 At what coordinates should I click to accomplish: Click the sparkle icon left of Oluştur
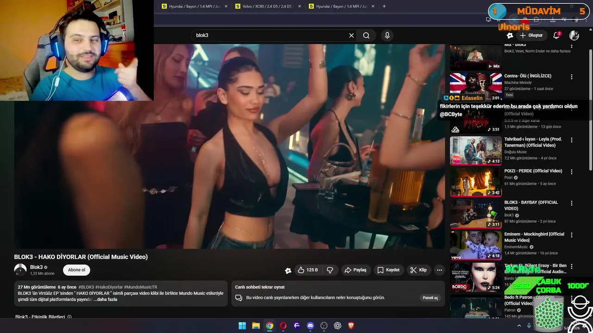click(x=510, y=36)
